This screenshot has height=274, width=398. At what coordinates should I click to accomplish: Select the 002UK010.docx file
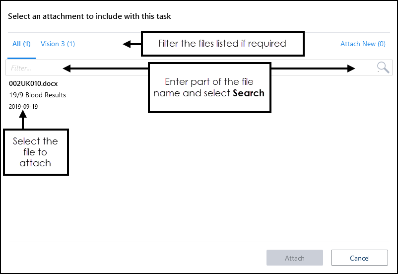click(33, 84)
